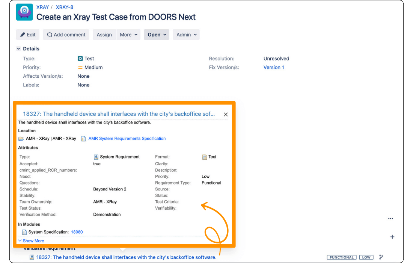Click the three-dots more actions icon

click(390, 218)
